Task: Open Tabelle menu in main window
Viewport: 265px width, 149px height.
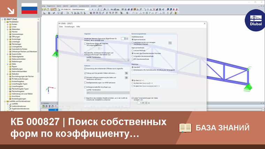Action: pyautogui.click(x=66, y=6)
